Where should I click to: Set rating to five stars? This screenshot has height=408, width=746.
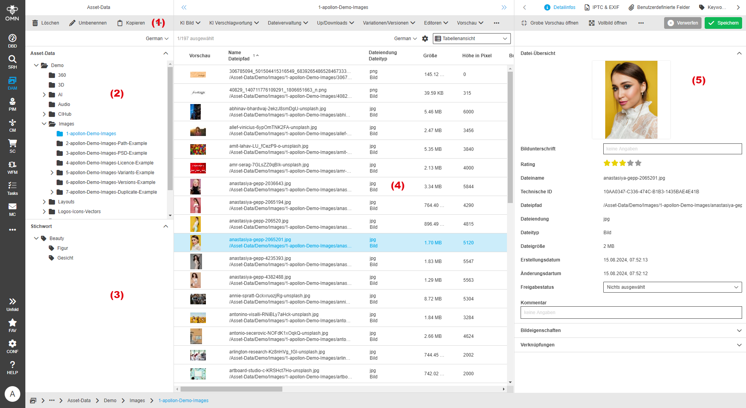click(638, 163)
